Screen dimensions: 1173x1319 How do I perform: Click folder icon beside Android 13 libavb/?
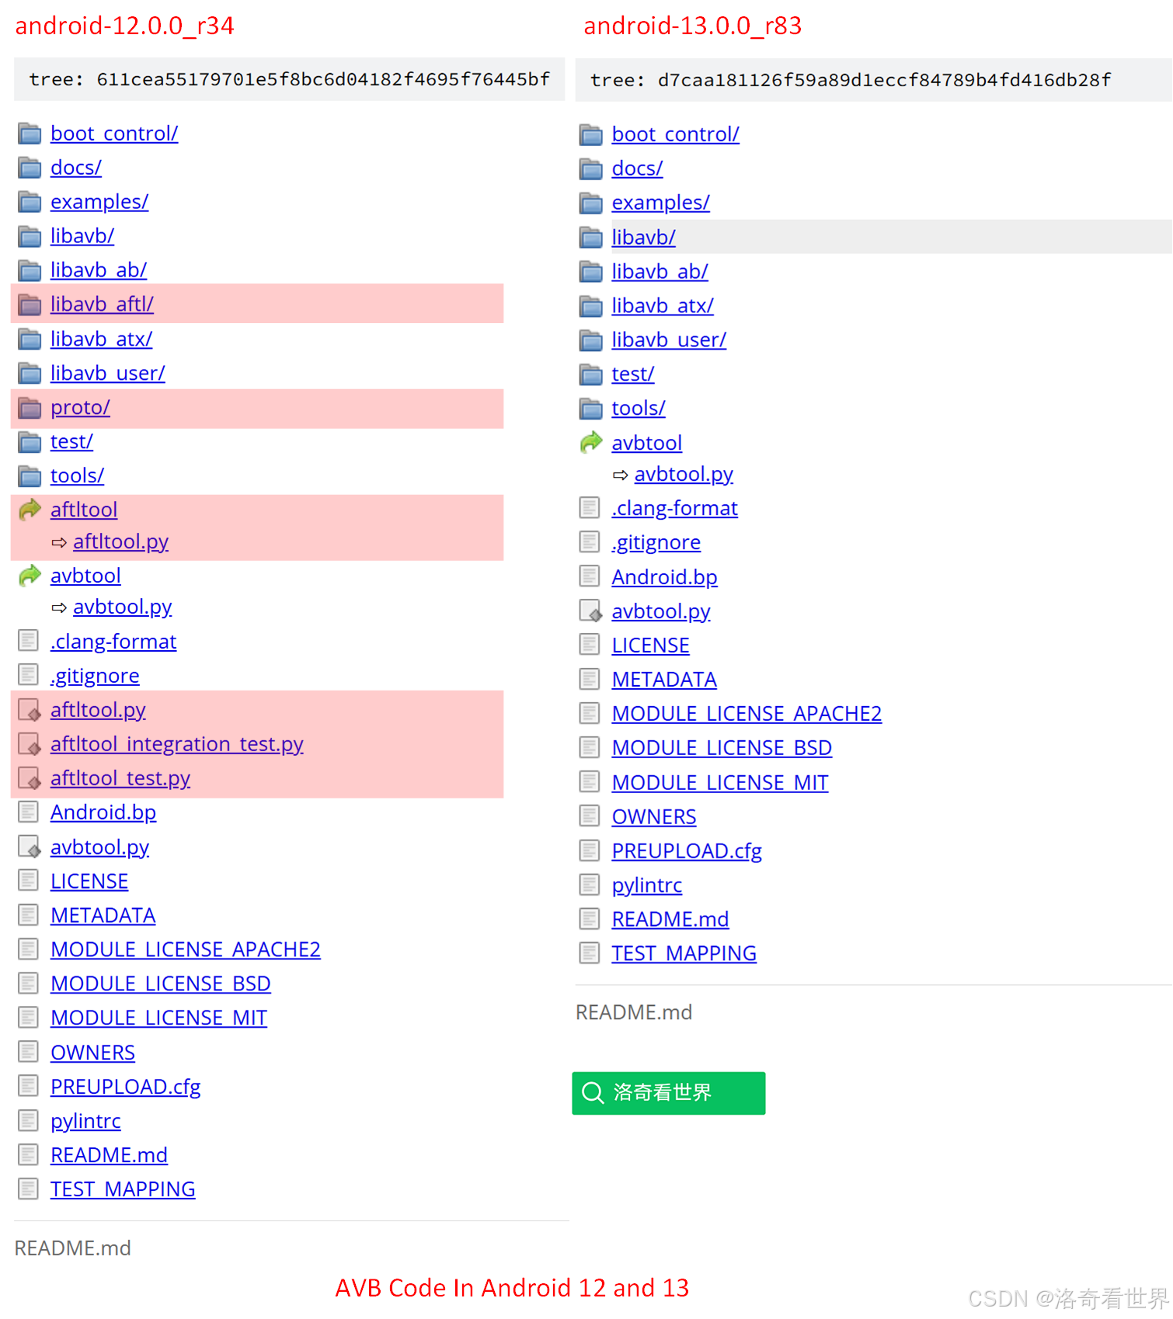(x=591, y=238)
